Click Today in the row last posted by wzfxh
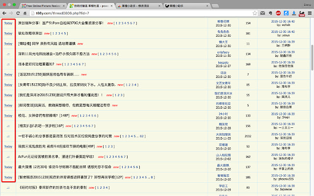Viewport: 314px width, 196px height. (x=8, y=23)
